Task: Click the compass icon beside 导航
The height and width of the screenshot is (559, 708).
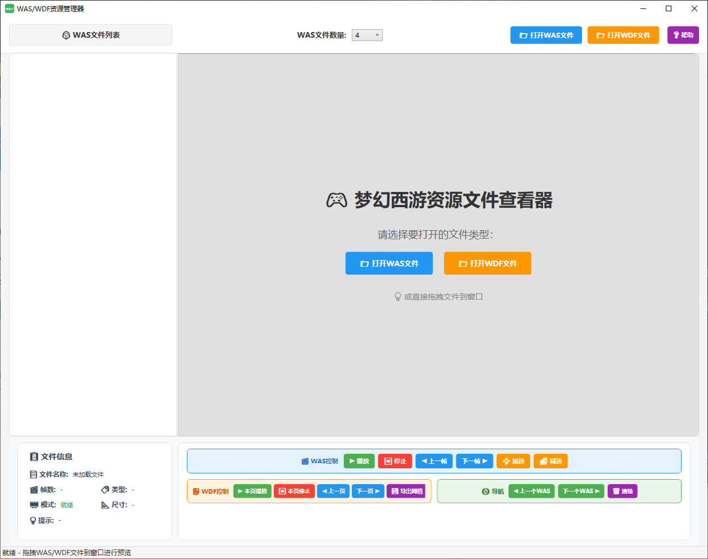Action: 486,491
